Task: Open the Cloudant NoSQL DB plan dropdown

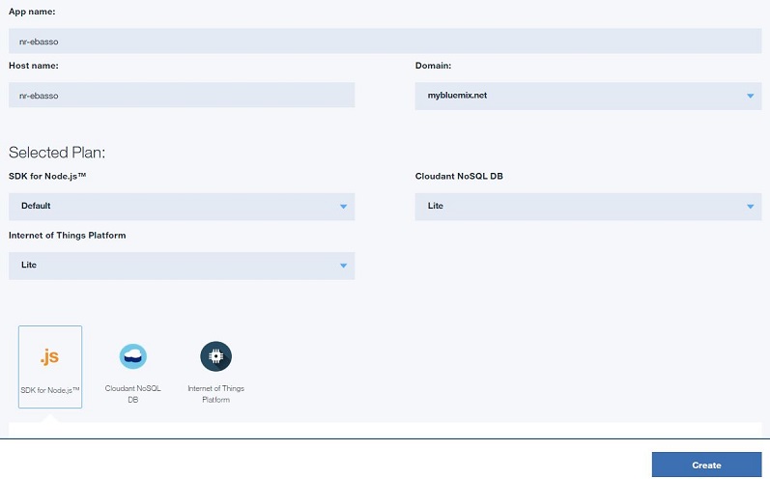Action: 588,206
